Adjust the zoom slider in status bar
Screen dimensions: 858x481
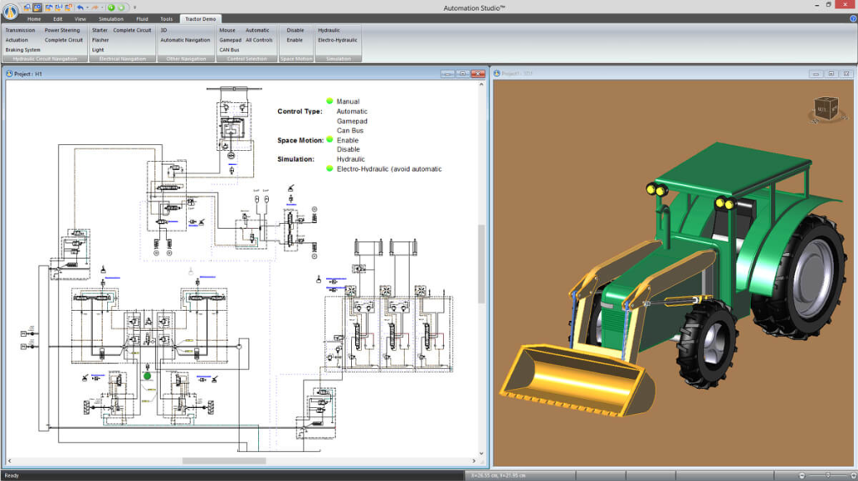(827, 475)
